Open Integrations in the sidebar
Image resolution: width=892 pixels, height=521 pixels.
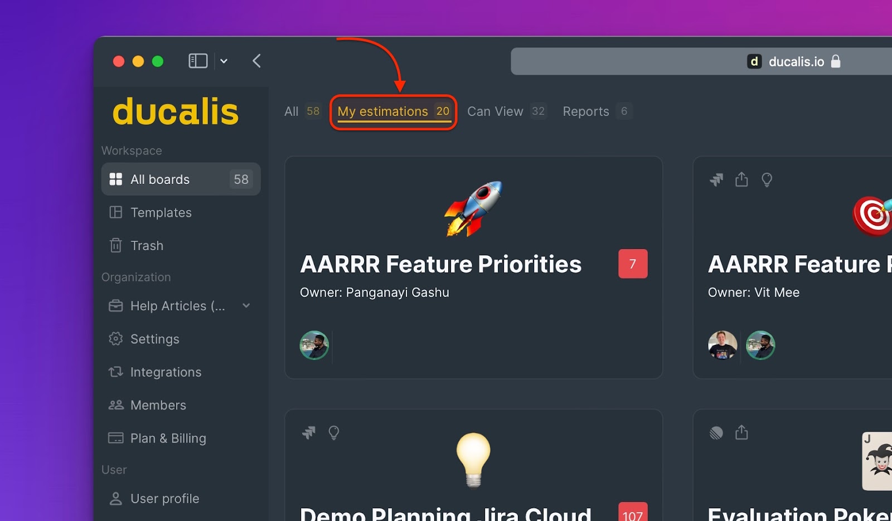[165, 372]
